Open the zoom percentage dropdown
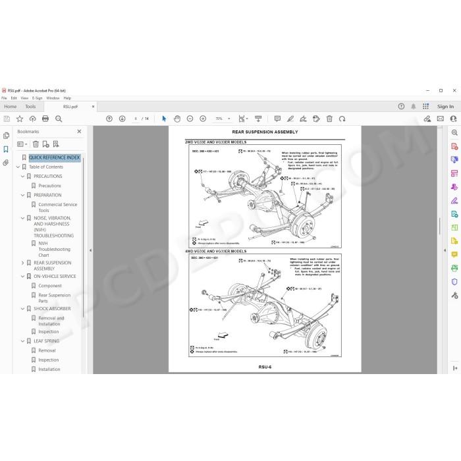Image resolution: width=461 pixels, height=461 pixels. (229, 119)
